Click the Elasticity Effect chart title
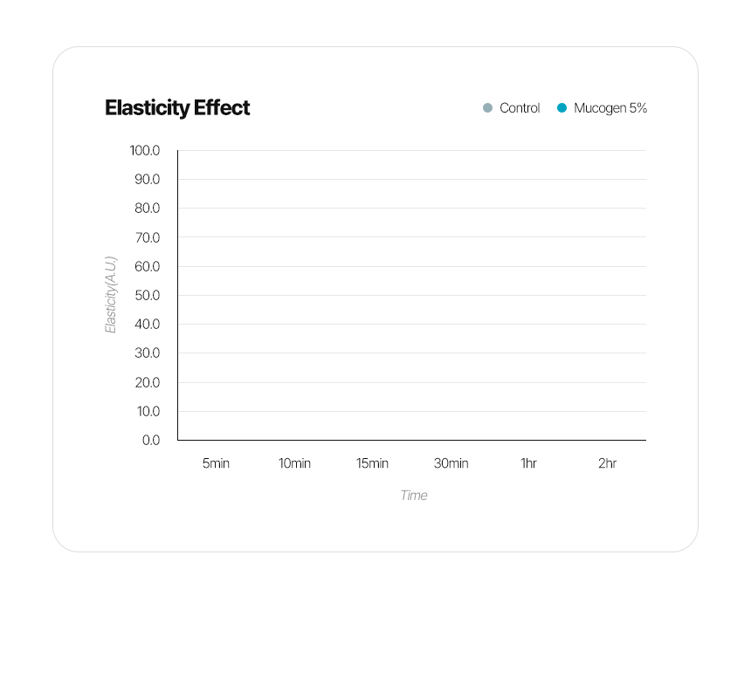 tap(177, 108)
